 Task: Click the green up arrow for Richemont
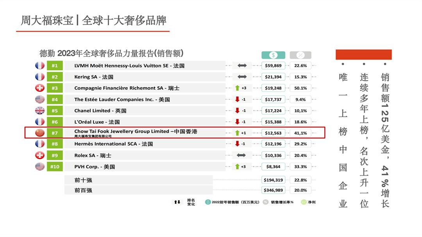[237, 88]
